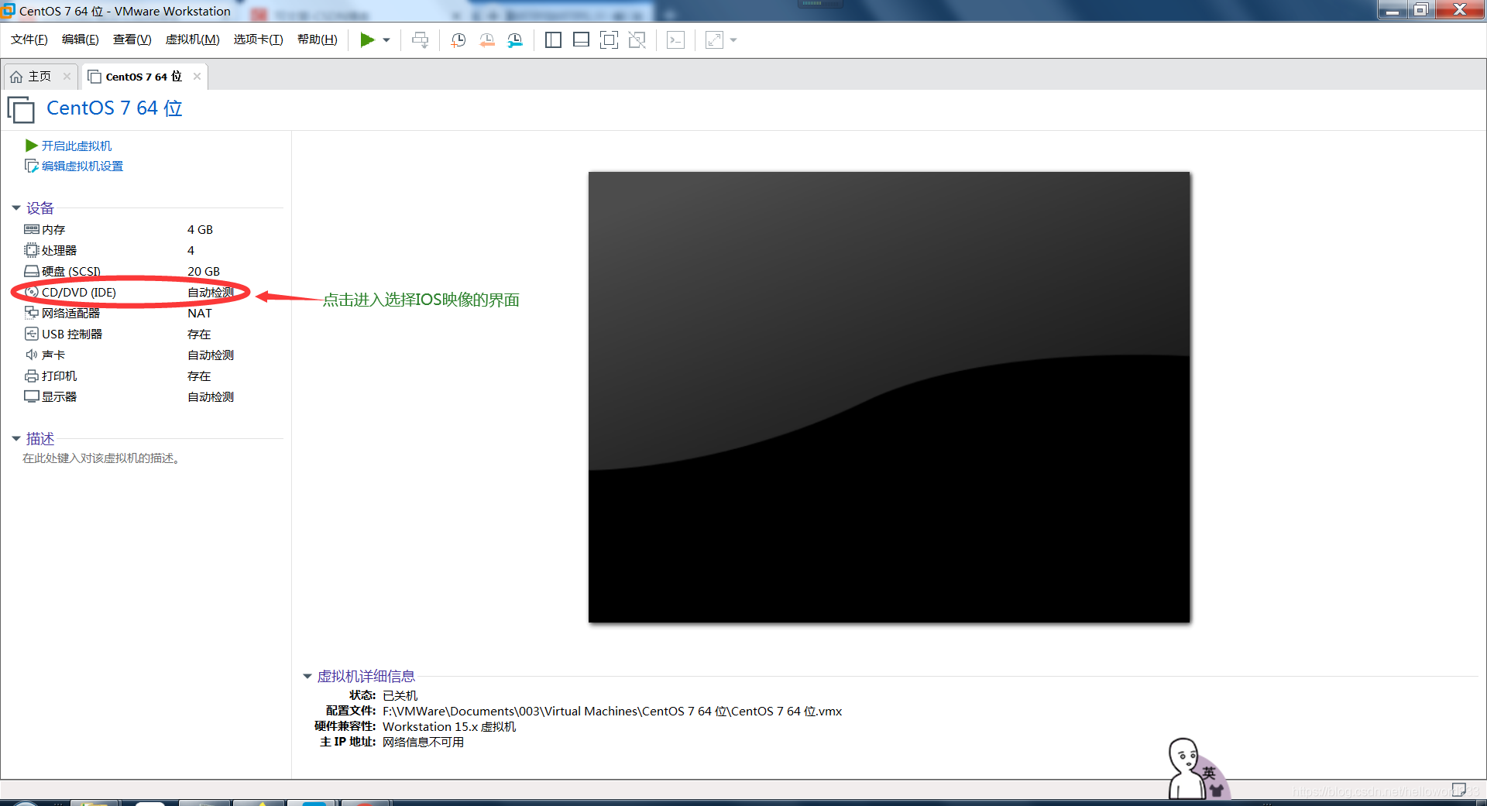Viewport: 1487px width, 806px height.
Task: Toggle the library sidebar view icon
Action: click(553, 40)
